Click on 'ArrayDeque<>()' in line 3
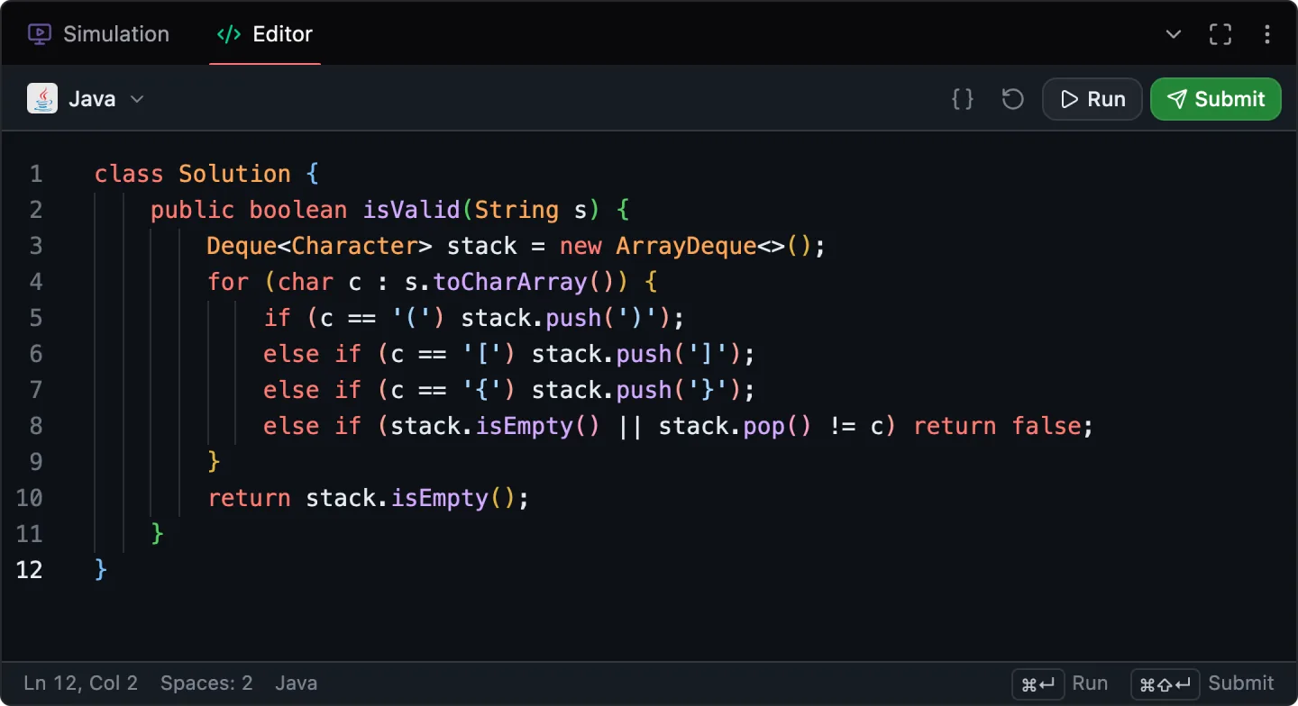This screenshot has width=1298, height=706. point(714,246)
